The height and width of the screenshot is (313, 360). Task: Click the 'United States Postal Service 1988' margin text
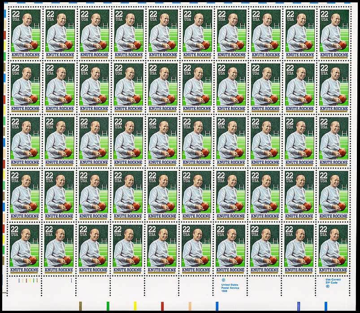[230, 288]
